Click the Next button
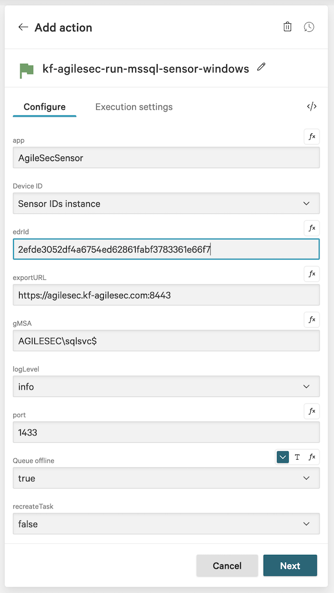334x593 pixels. click(290, 565)
